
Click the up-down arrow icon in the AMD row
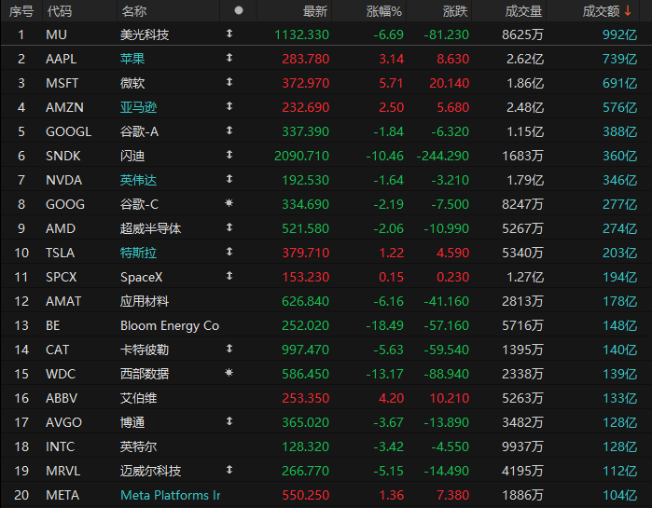pyautogui.click(x=229, y=227)
